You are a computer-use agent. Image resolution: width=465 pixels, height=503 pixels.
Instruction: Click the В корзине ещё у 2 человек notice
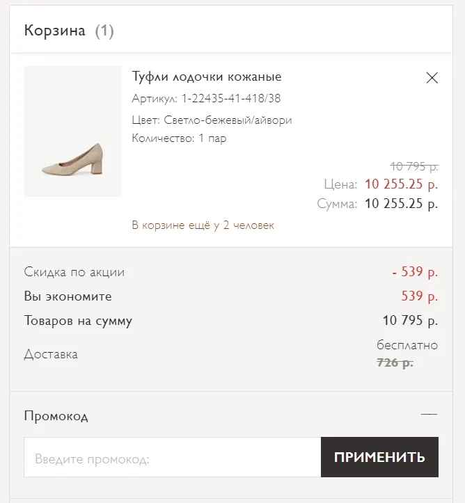(x=203, y=225)
